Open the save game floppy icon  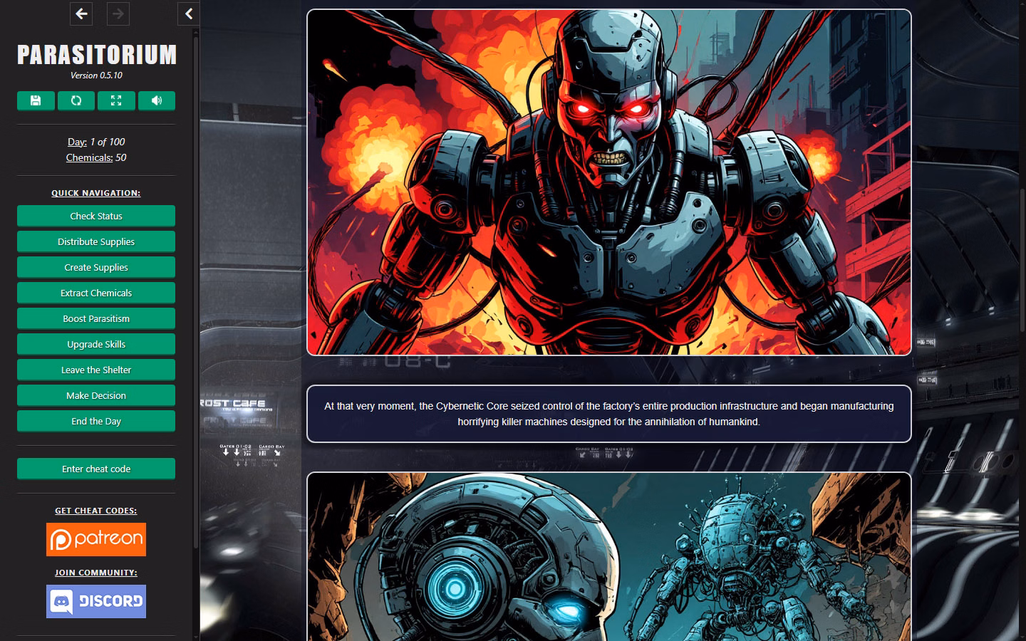click(36, 100)
